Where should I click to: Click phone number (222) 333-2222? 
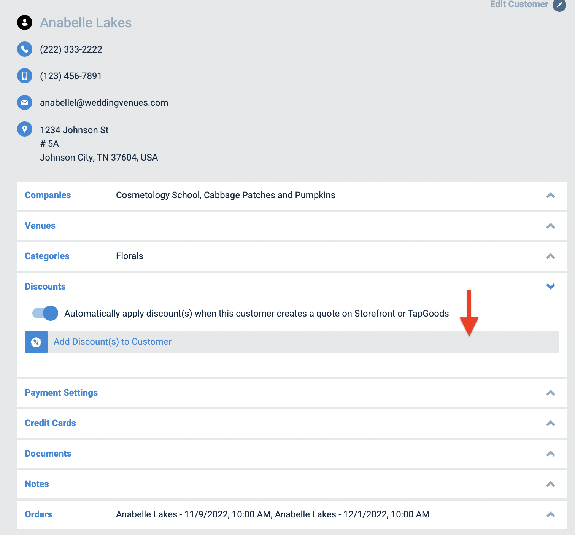pyautogui.click(x=71, y=49)
